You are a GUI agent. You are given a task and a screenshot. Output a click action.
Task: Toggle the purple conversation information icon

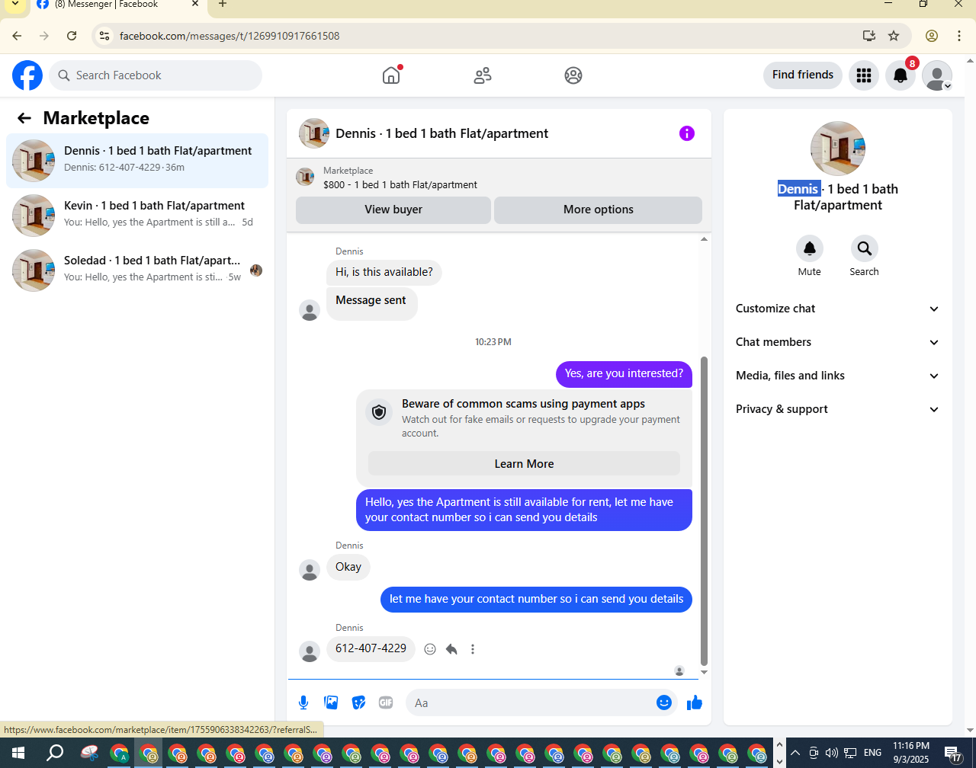pyautogui.click(x=687, y=133)
